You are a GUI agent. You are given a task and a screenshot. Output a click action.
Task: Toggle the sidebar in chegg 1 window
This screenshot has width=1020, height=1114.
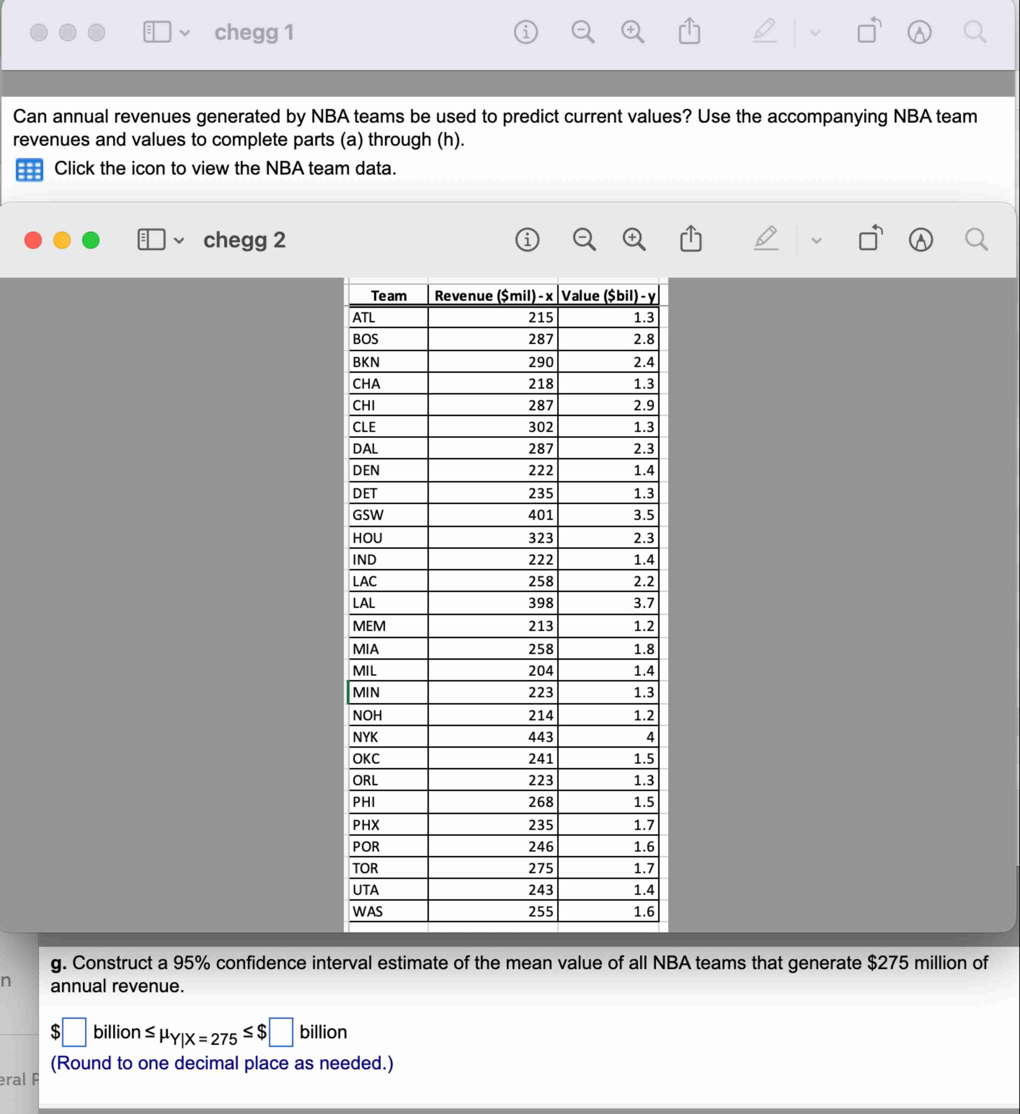157,32
